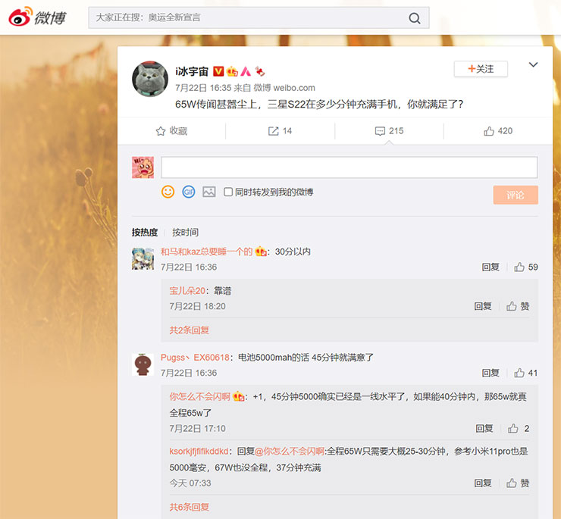Open 宝儿朵20 profile link
The image size is (561, 519).
(187, 291)
